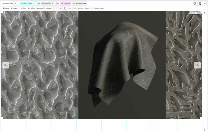This screenshot has width=208, height=131.
Task: Switch to phone view icon
Action: click(200, 4)
